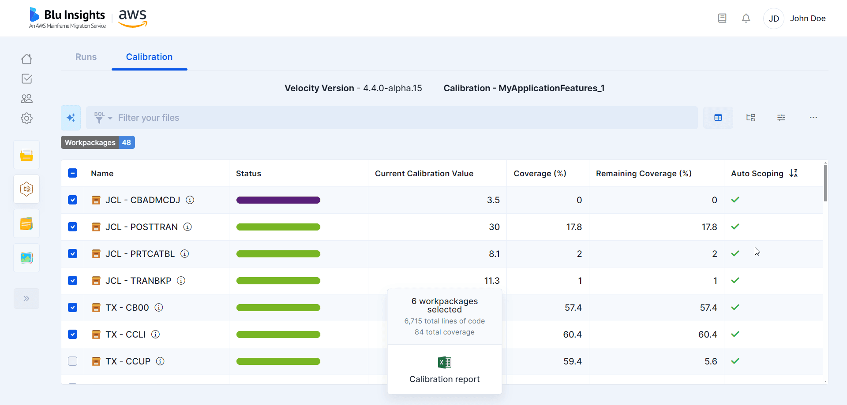Show info for JCL - POSTTRAN

coord(187,227)
